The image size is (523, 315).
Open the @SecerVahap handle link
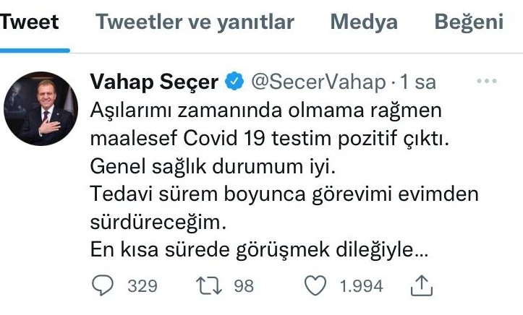pos(318,82)
